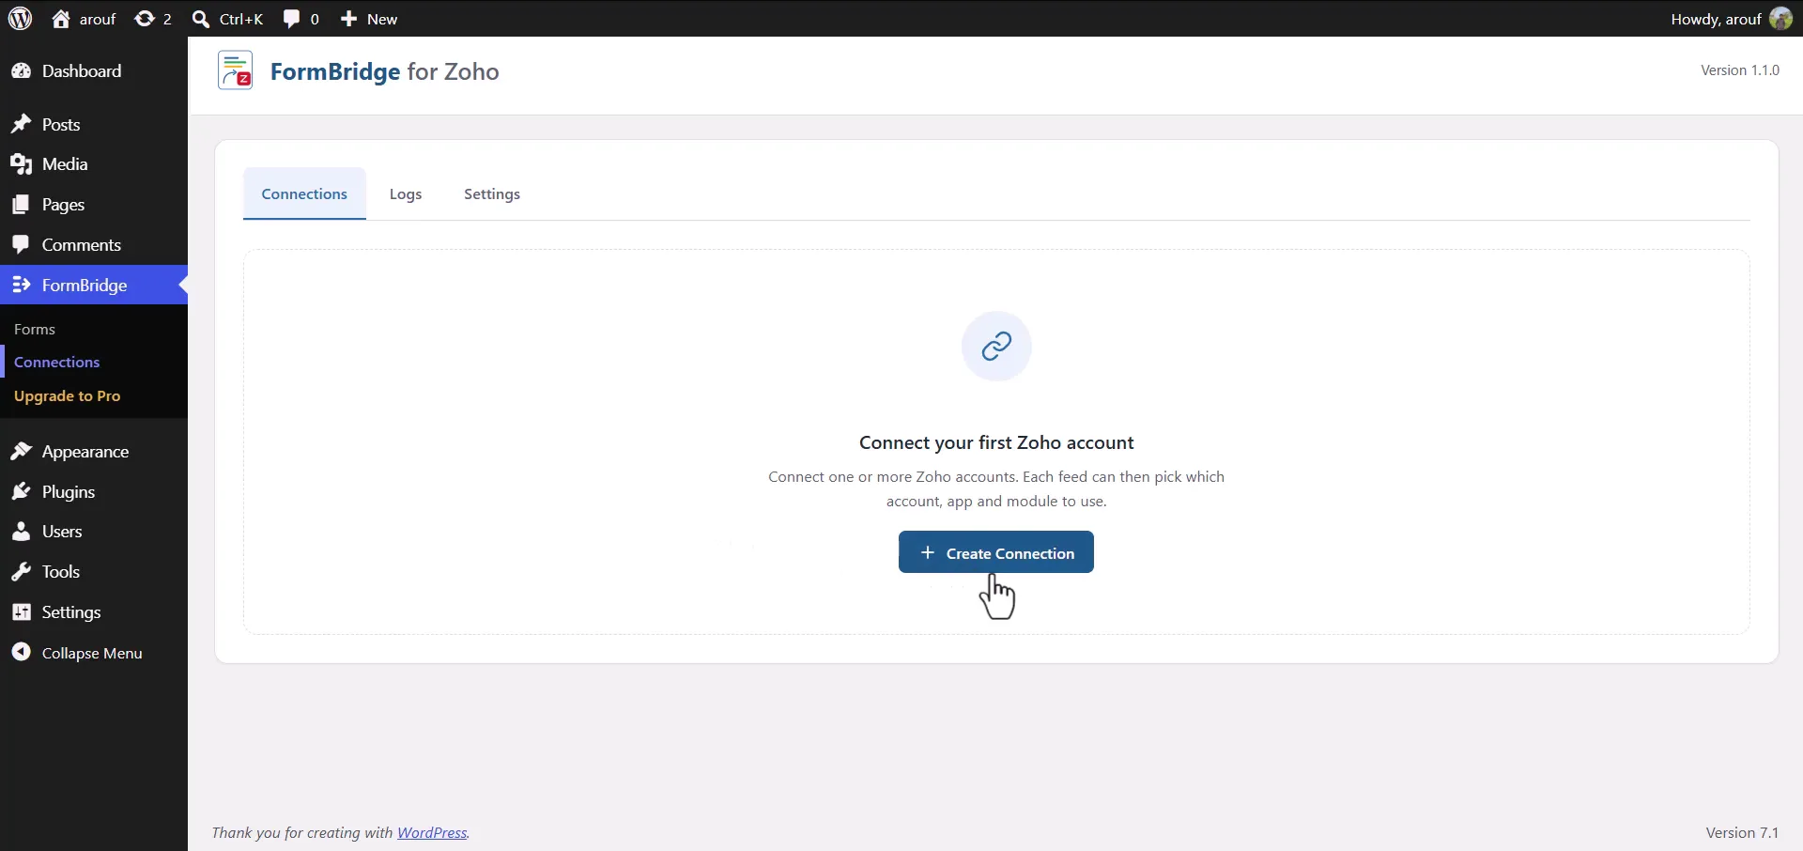Image resolution: width=1803 pixels, height=851 pixels.
Task: Open Upgrade to Pro submenu link
Action: [68, 395]
